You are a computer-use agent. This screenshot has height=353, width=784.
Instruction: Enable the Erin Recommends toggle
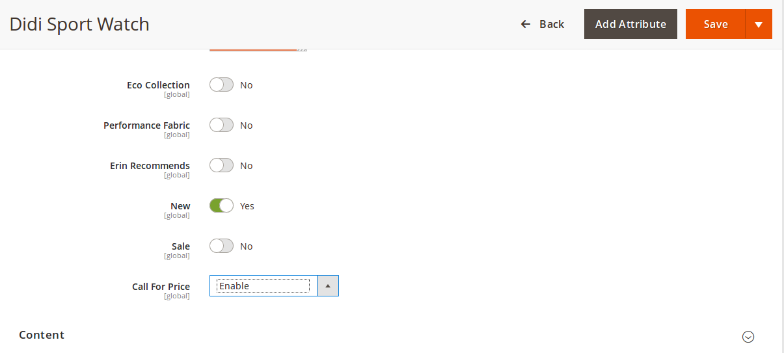point(221,166)
